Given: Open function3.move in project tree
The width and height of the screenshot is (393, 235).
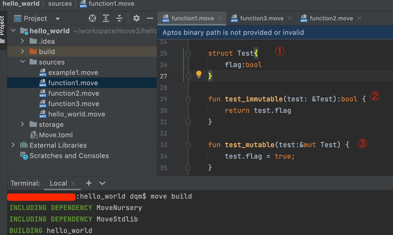Looking at the screenshot, I should (x=74, y=104).
